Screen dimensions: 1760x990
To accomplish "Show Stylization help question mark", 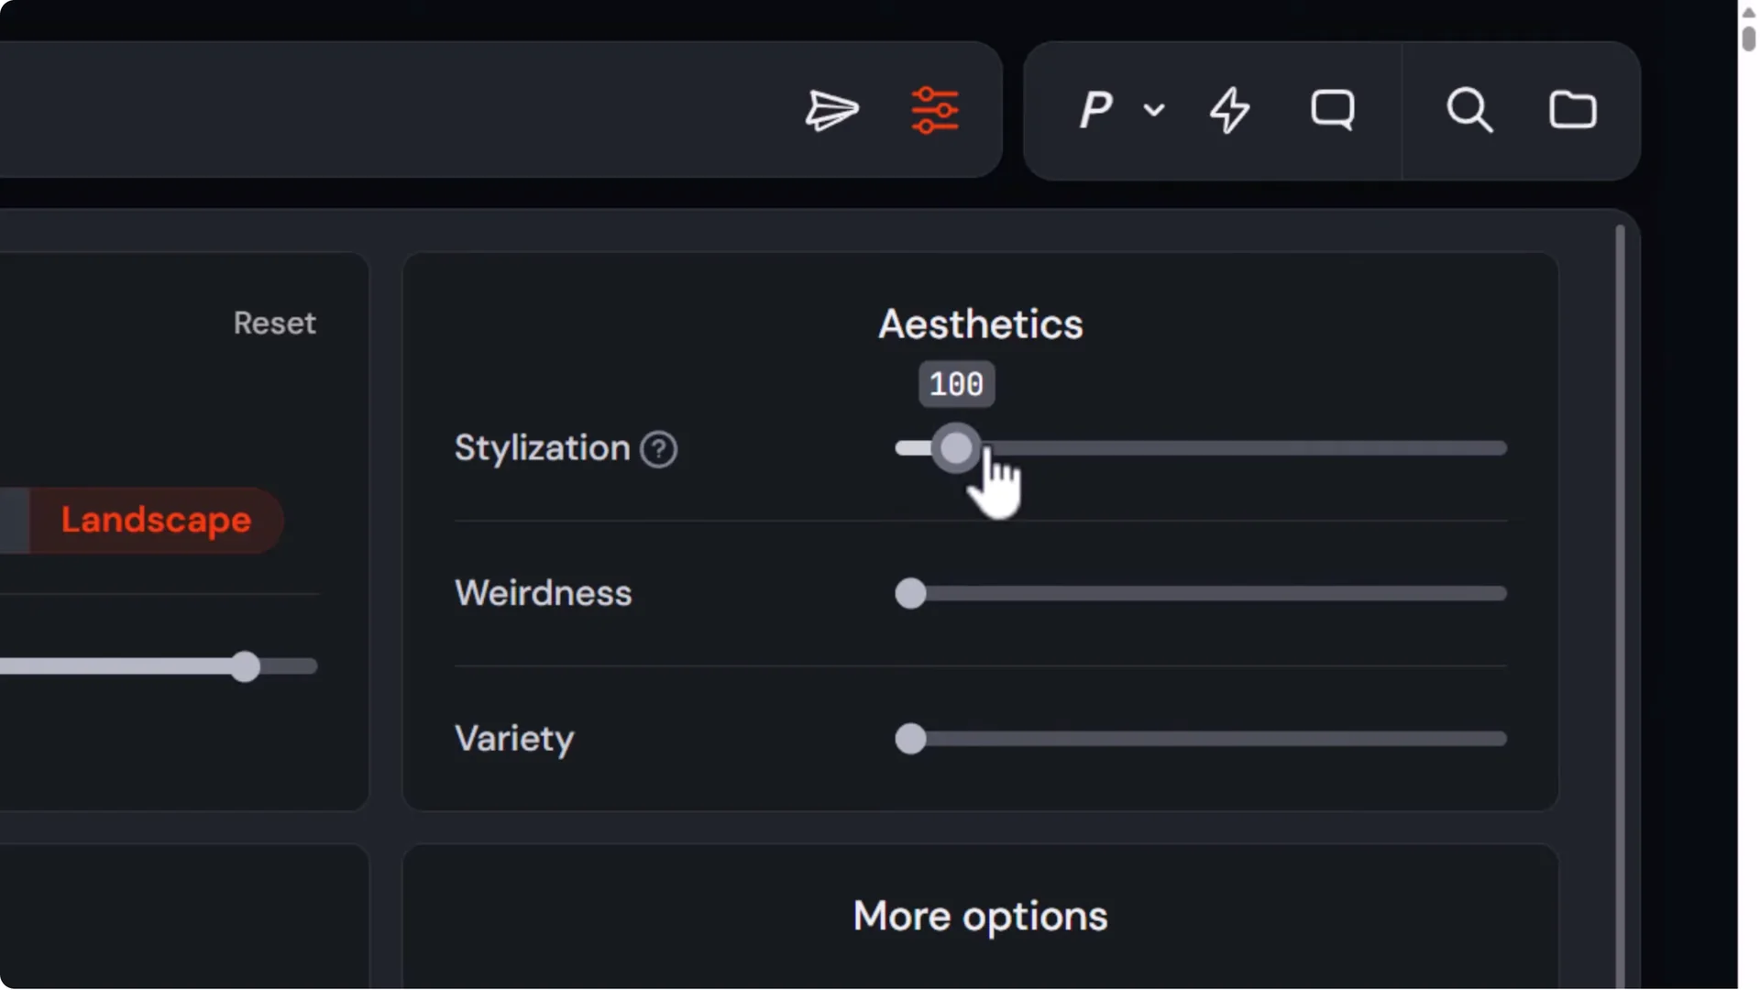I will 658,449.
